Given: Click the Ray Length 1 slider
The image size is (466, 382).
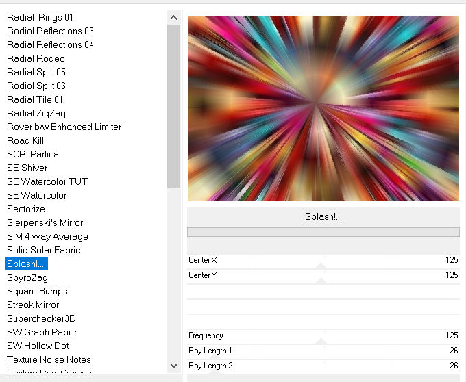Looking at the screenshot, I should 321,351.
